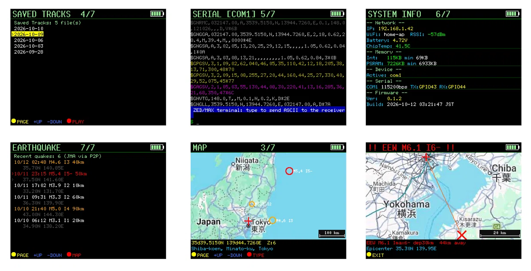
Task: Select saved track 2026-10-10
Action: (x=29, y=28)
